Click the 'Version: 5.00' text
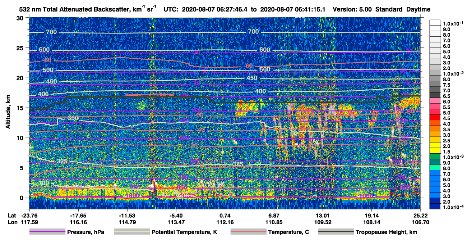Viewport: 467px width, 240px height. click(x=352, y=9)
